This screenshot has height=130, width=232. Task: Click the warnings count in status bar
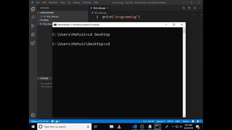click(x=58, y=121)
